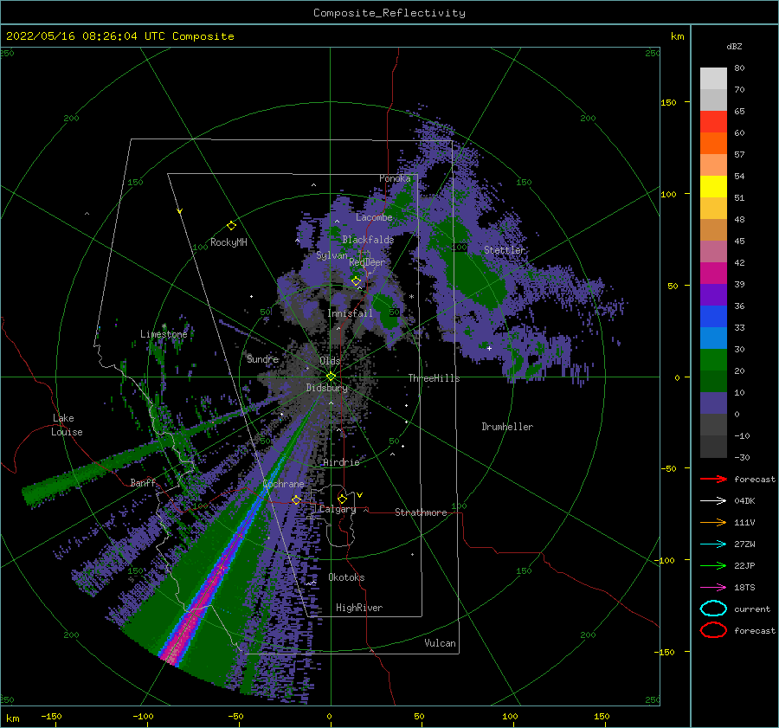779x728 pixels.
Task: Click the Stettler city label
Action: [505, 250]
